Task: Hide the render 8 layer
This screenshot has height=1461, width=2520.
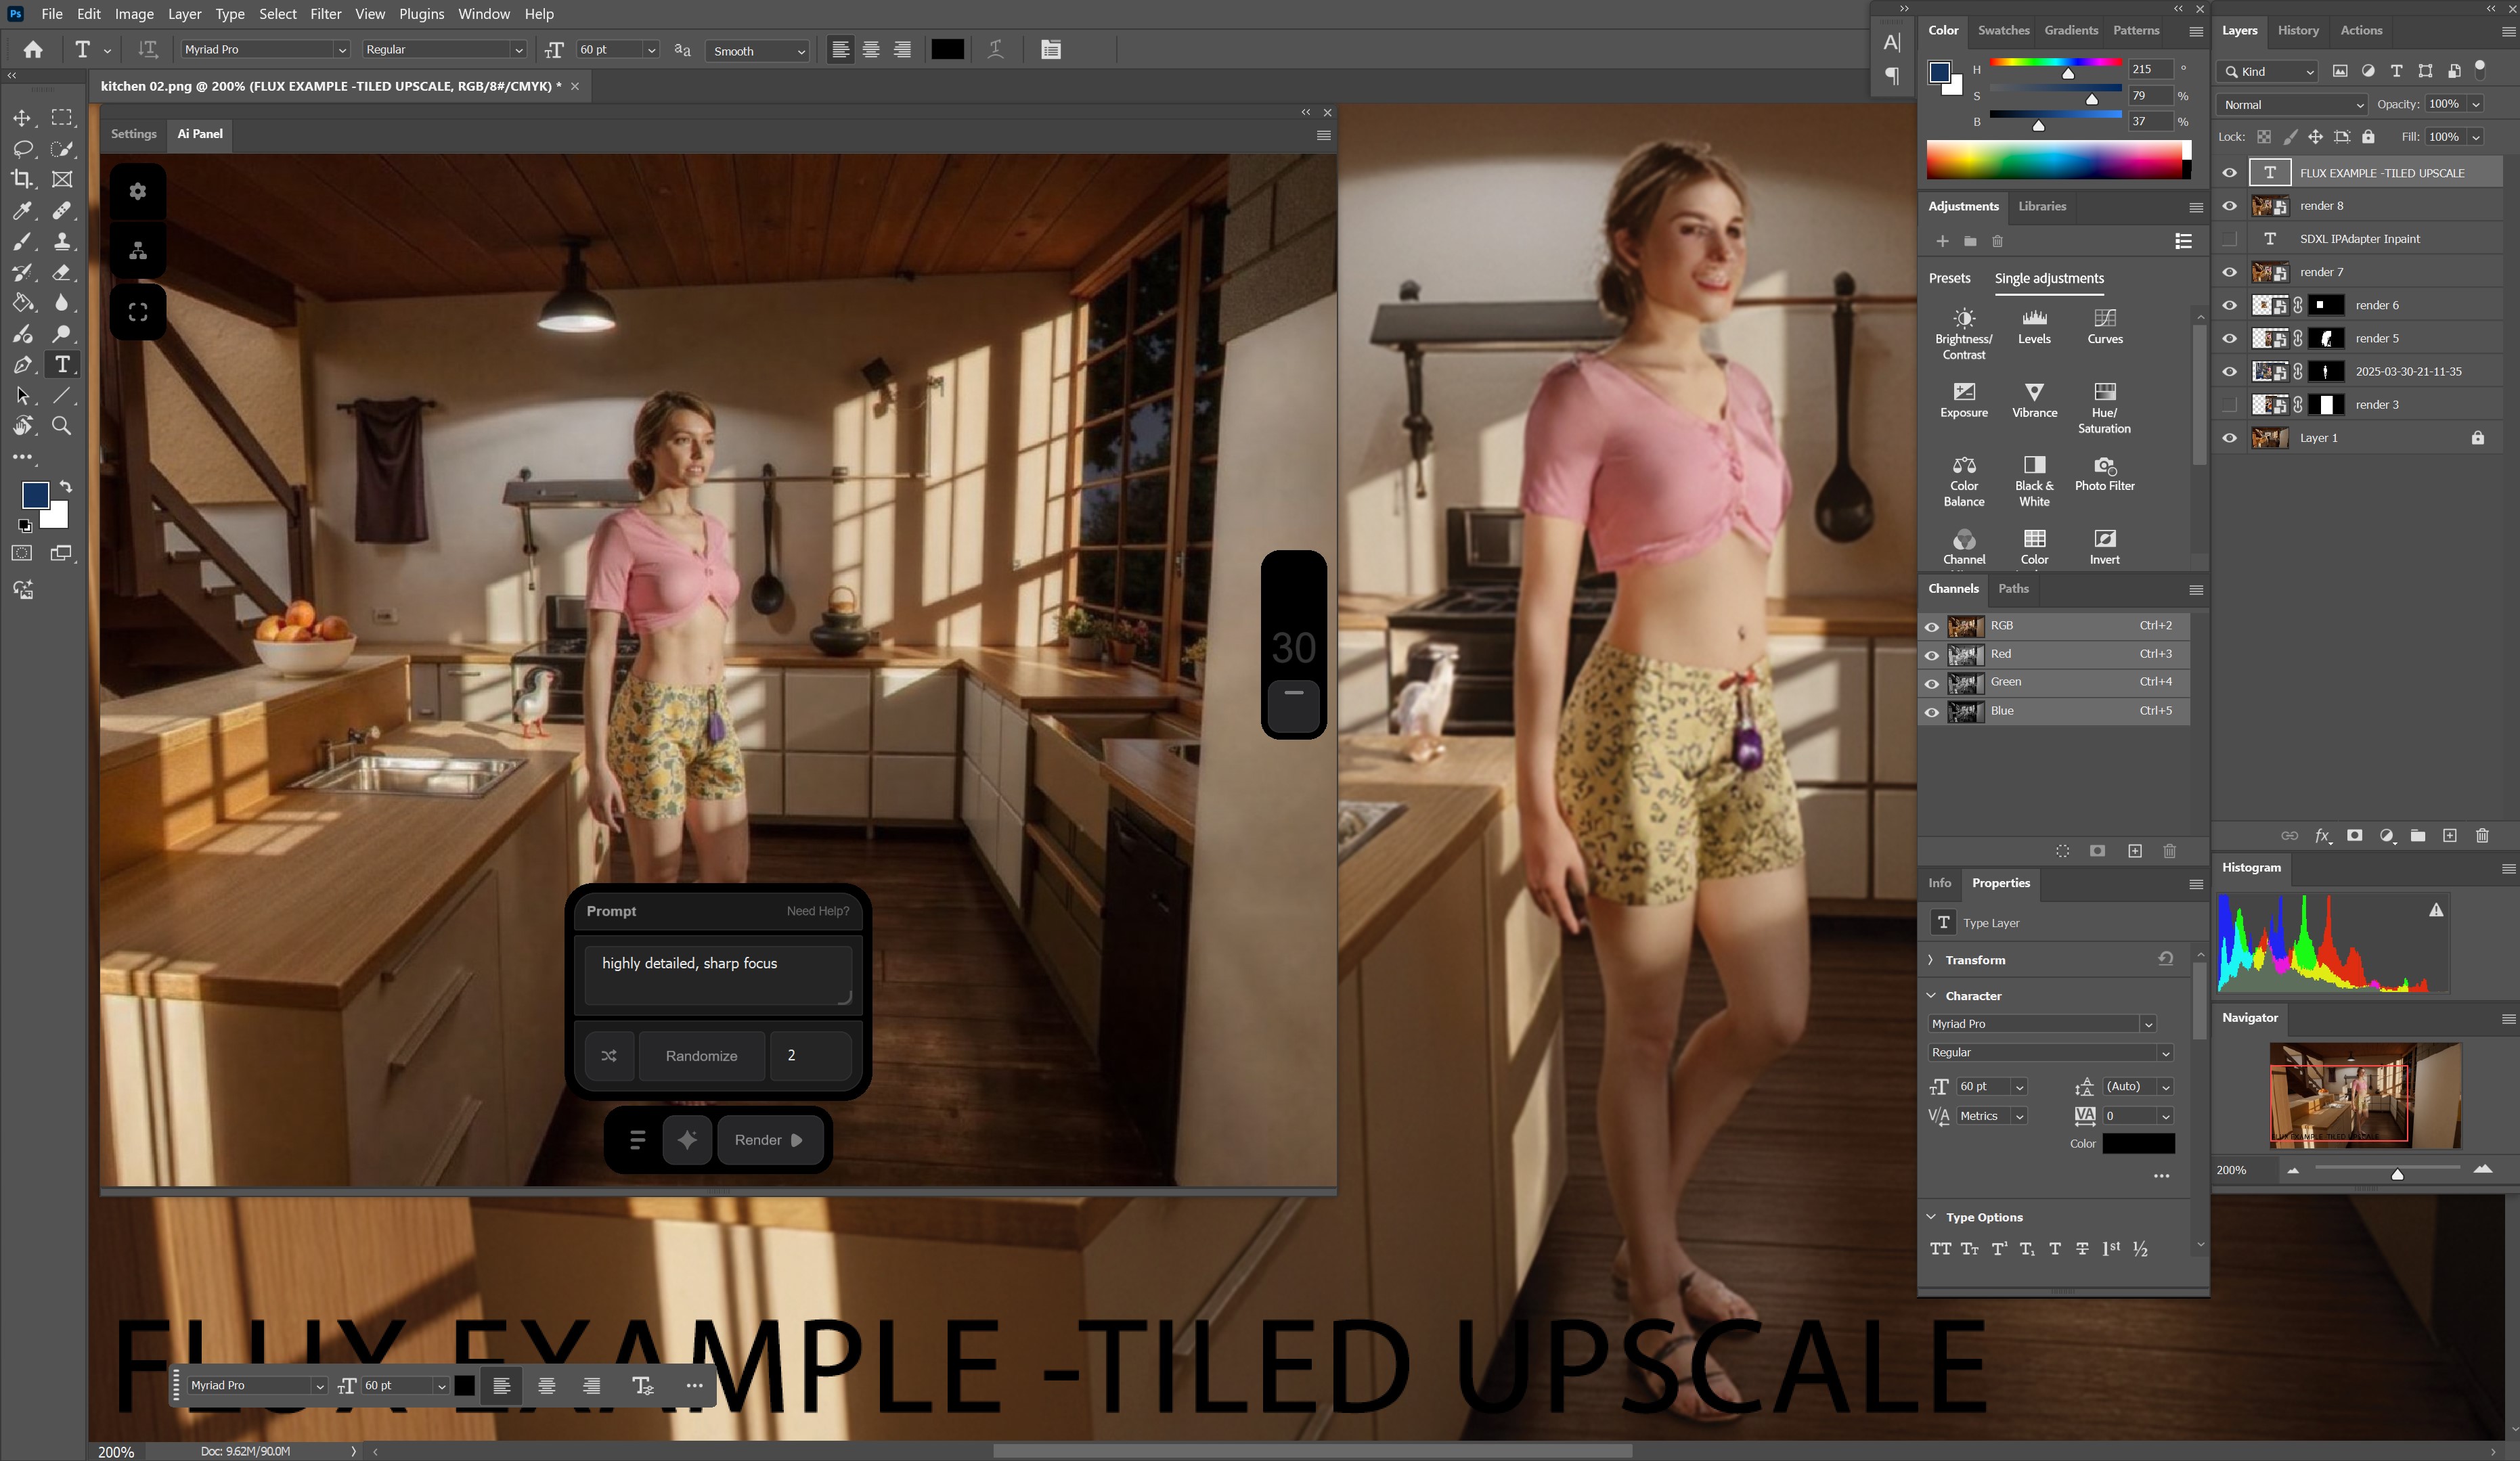Action: pyautogui.click(x=2229, y=206)
